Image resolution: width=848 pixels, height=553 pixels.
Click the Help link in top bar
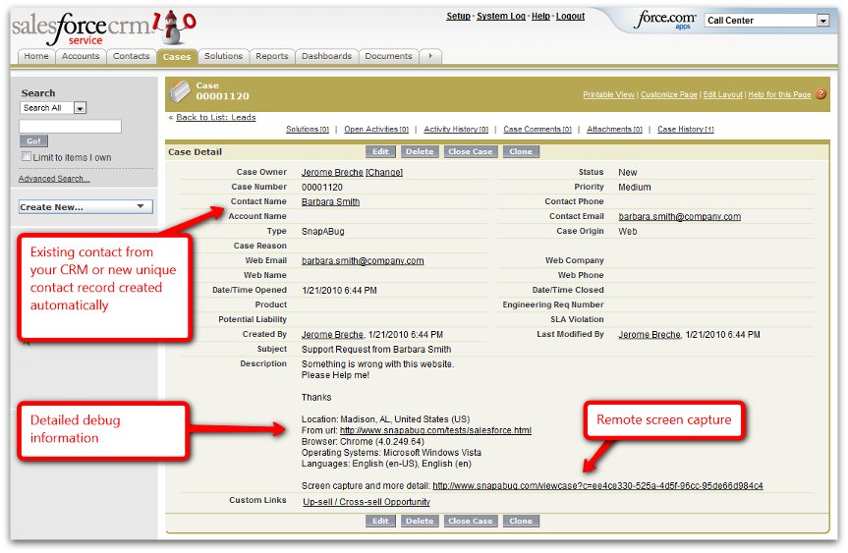click(x=540, y=17)
